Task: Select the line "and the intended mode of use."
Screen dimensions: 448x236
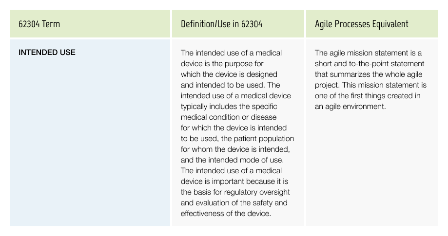Action: pyautogui.click(x=232, y=160)
